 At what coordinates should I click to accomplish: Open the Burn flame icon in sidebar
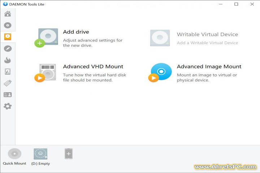coord(8,60)
